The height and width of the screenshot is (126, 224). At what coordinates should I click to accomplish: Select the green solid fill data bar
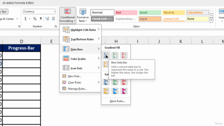pyautogui.click(x=115, y=82)
